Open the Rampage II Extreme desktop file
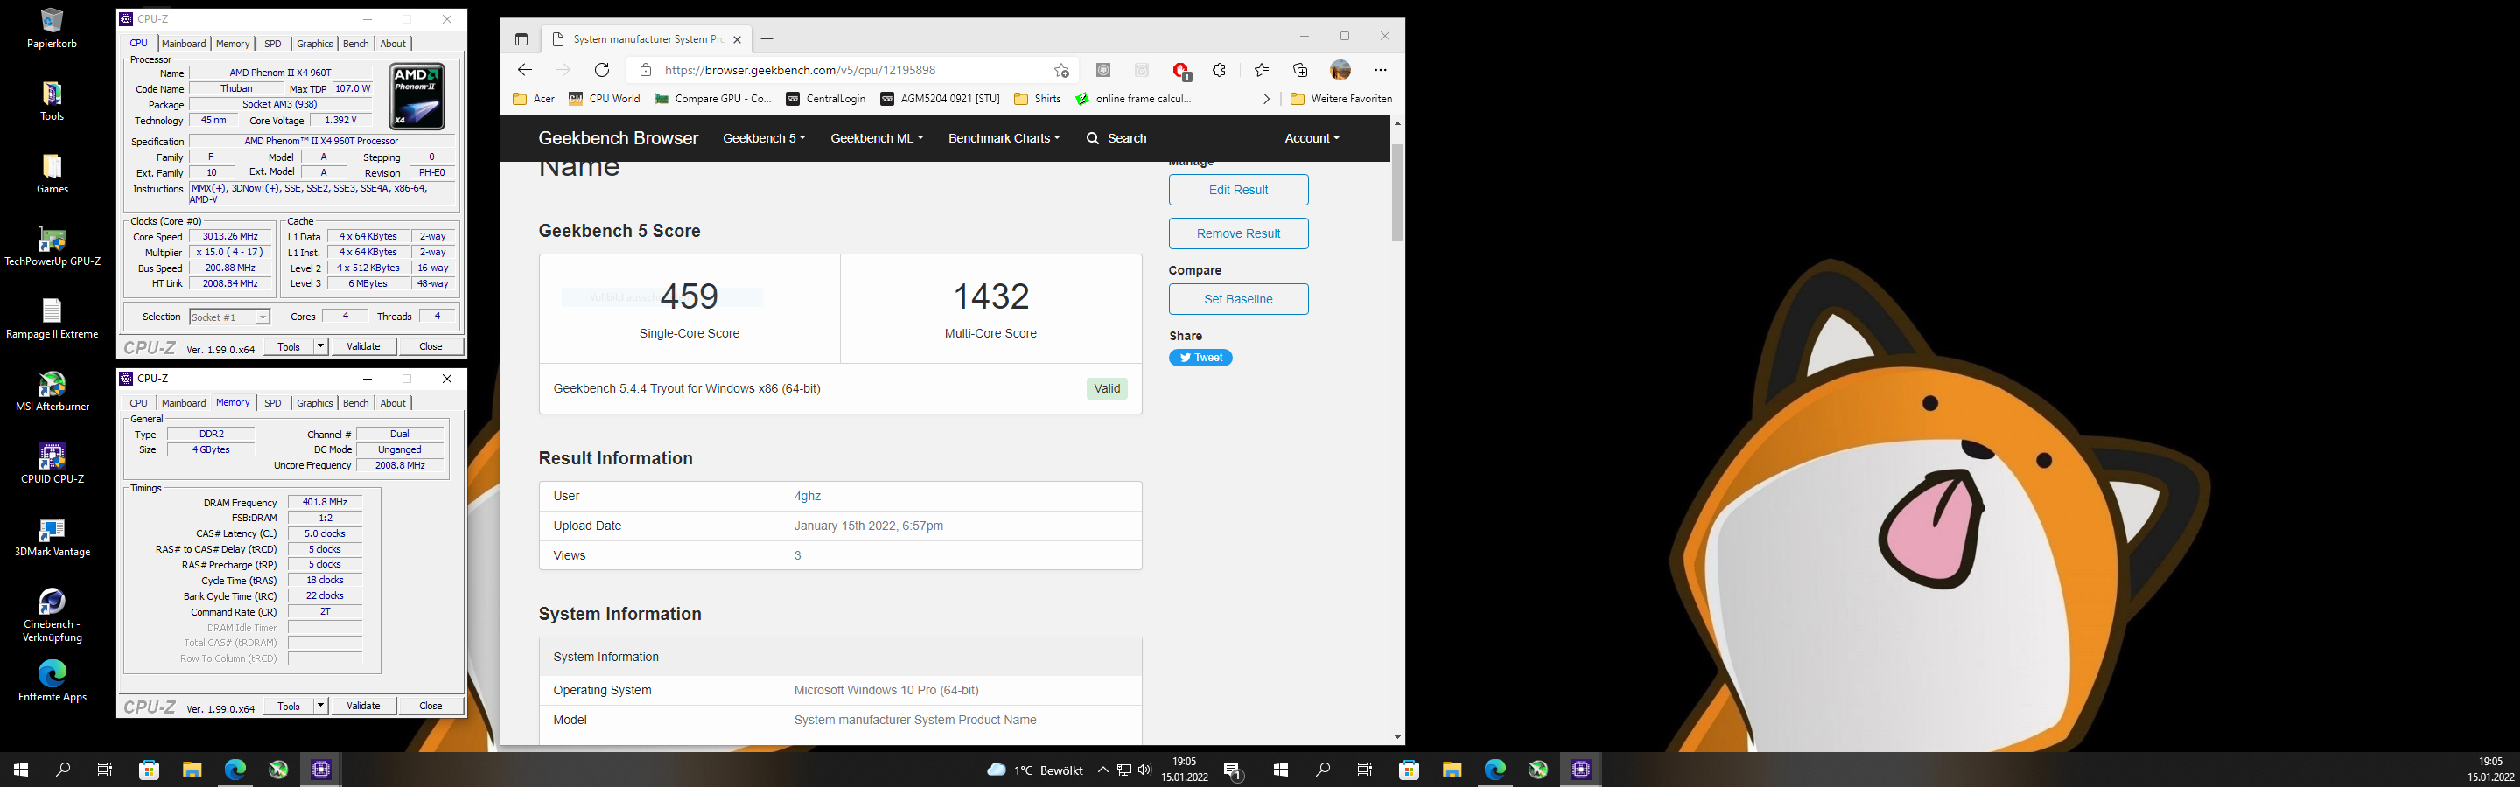Viewport: 2520px width, 787px height. coord(52,318)
